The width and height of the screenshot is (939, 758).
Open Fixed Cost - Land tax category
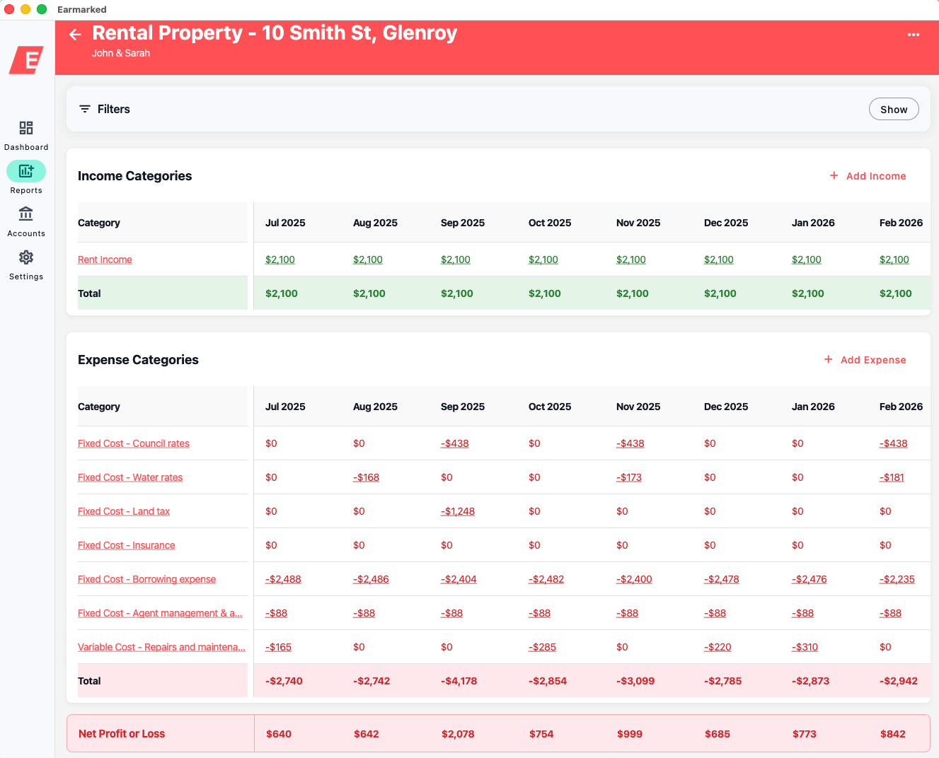tap(124, 511)
